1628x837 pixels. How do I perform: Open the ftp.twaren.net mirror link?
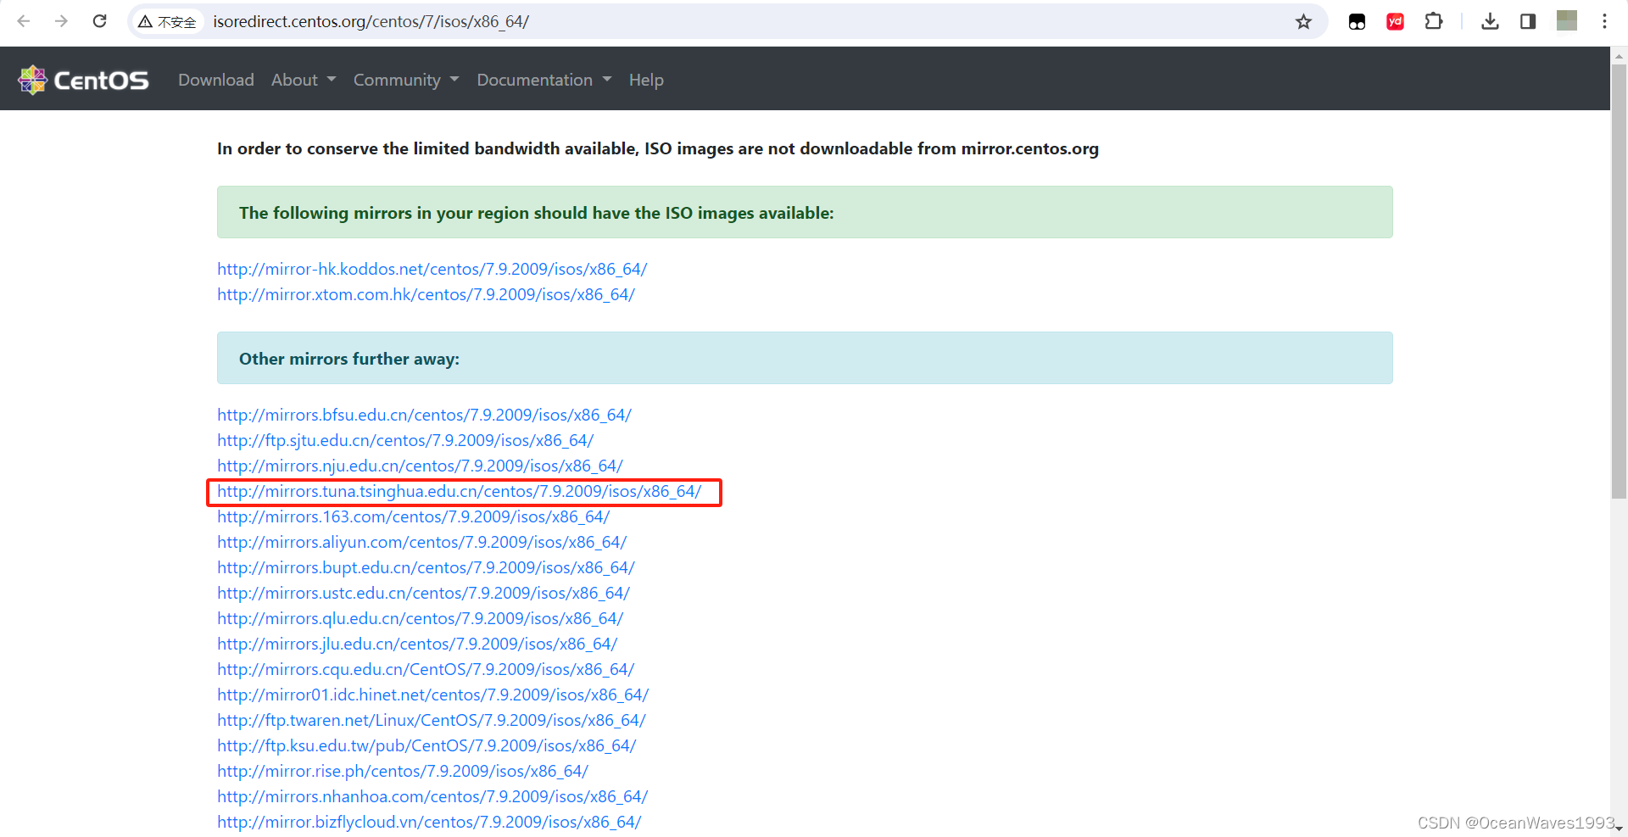click(x=432, y=720)
